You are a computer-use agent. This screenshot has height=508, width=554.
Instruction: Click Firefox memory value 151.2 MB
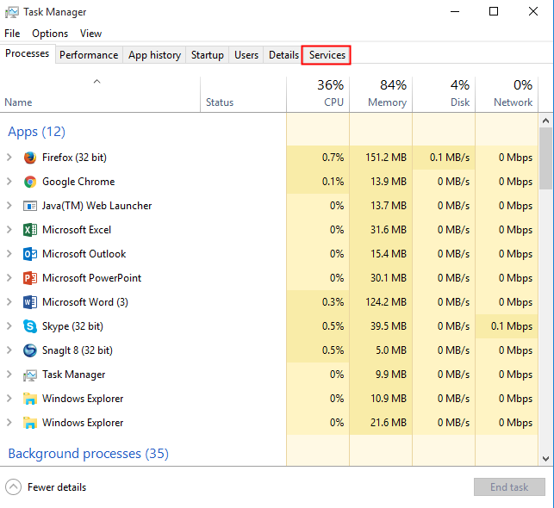coord(386,158)
